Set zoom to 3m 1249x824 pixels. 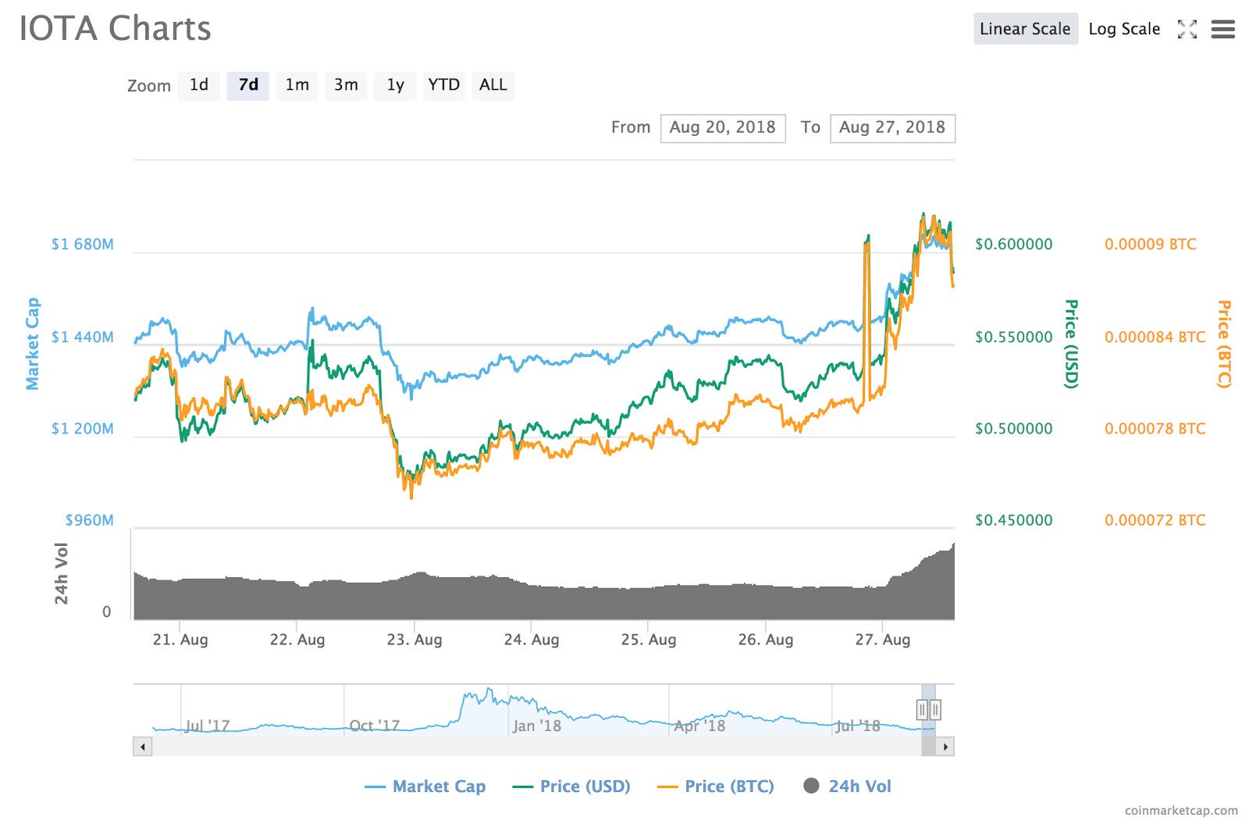(x=346, y=85)
